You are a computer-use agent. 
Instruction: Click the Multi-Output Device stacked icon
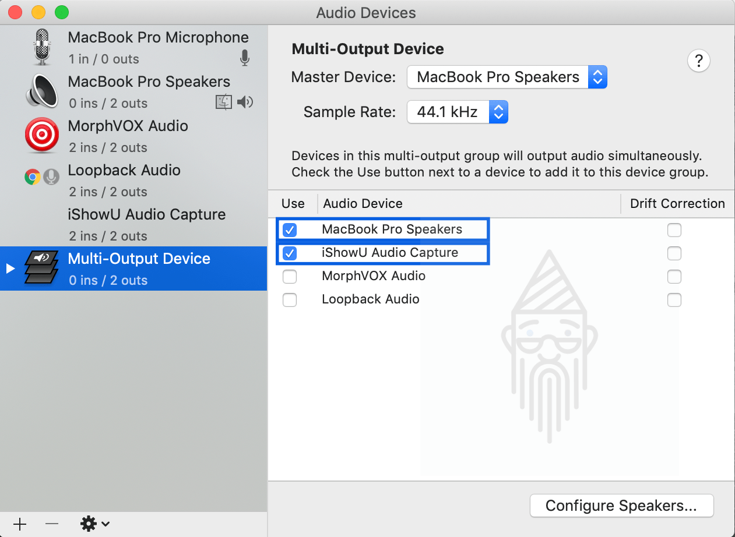(x=42, y=267)
